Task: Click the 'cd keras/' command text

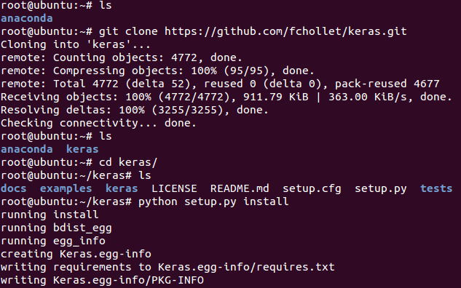Action: point(128,162)
